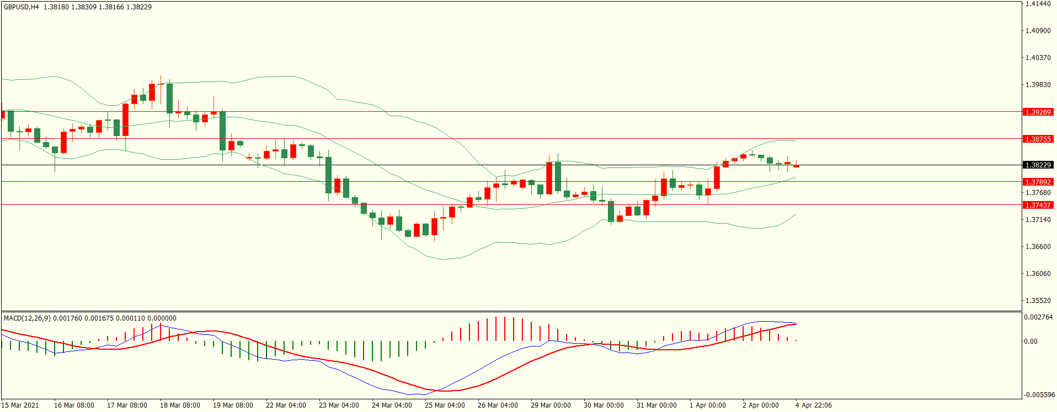Select the MACD scale value -0.005596
This screenshot has width=1057, height=412.
(x=1039, y=395)
